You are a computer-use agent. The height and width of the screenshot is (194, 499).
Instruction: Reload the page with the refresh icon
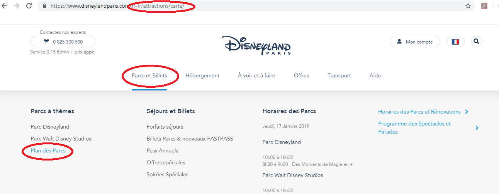coord(29,6)
